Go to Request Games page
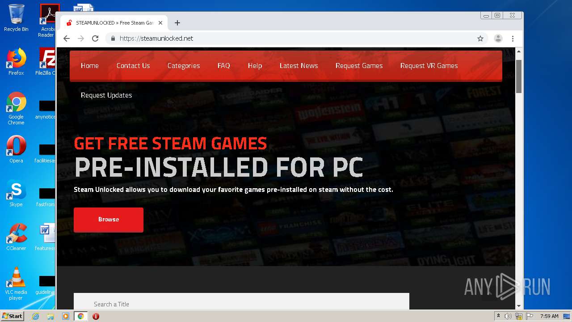 [x=359, y=66]
